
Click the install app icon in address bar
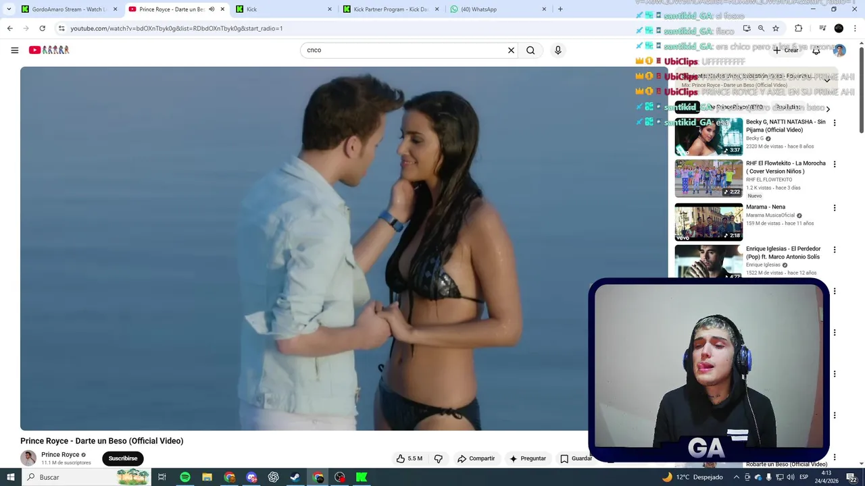[747, 28]
